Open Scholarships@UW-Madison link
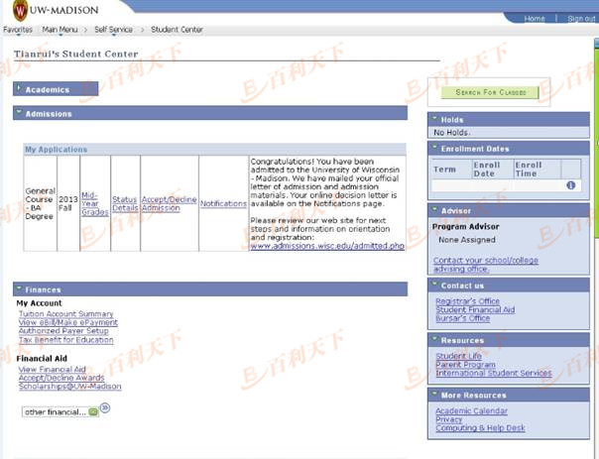 pyautogui.click(x=69, y=386)
